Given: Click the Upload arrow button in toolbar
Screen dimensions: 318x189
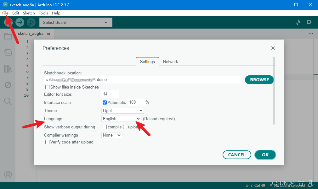Looking at the screenshot, I should click(x=20, y=22).
